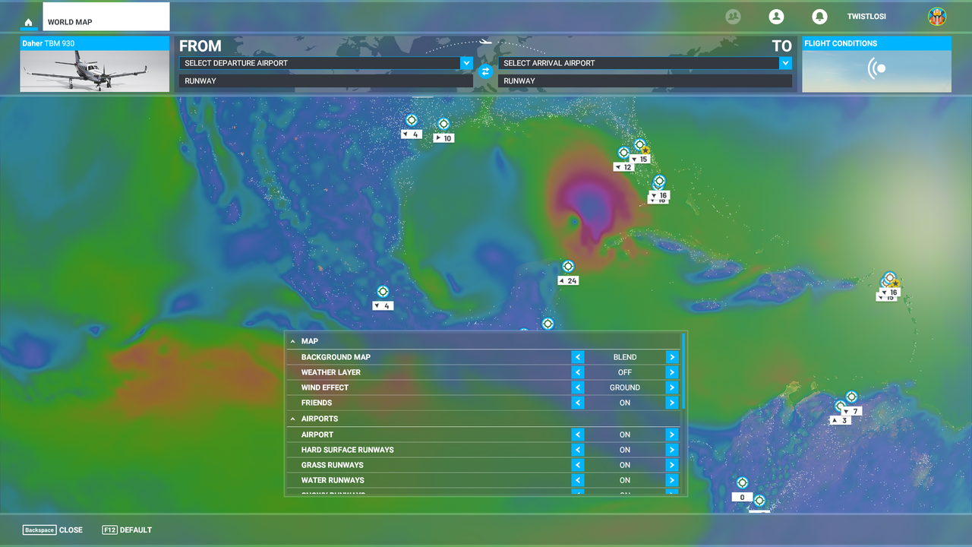
Task: Swap departure and arrival airports
Action: (x=486, y=71)
